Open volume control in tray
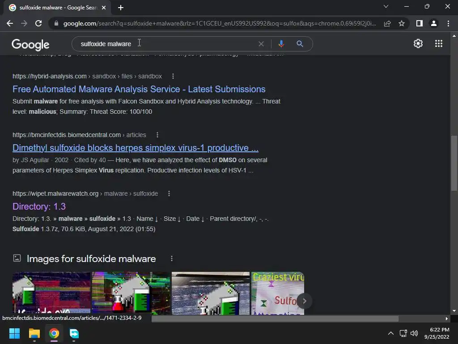 (x=414, y=333)
